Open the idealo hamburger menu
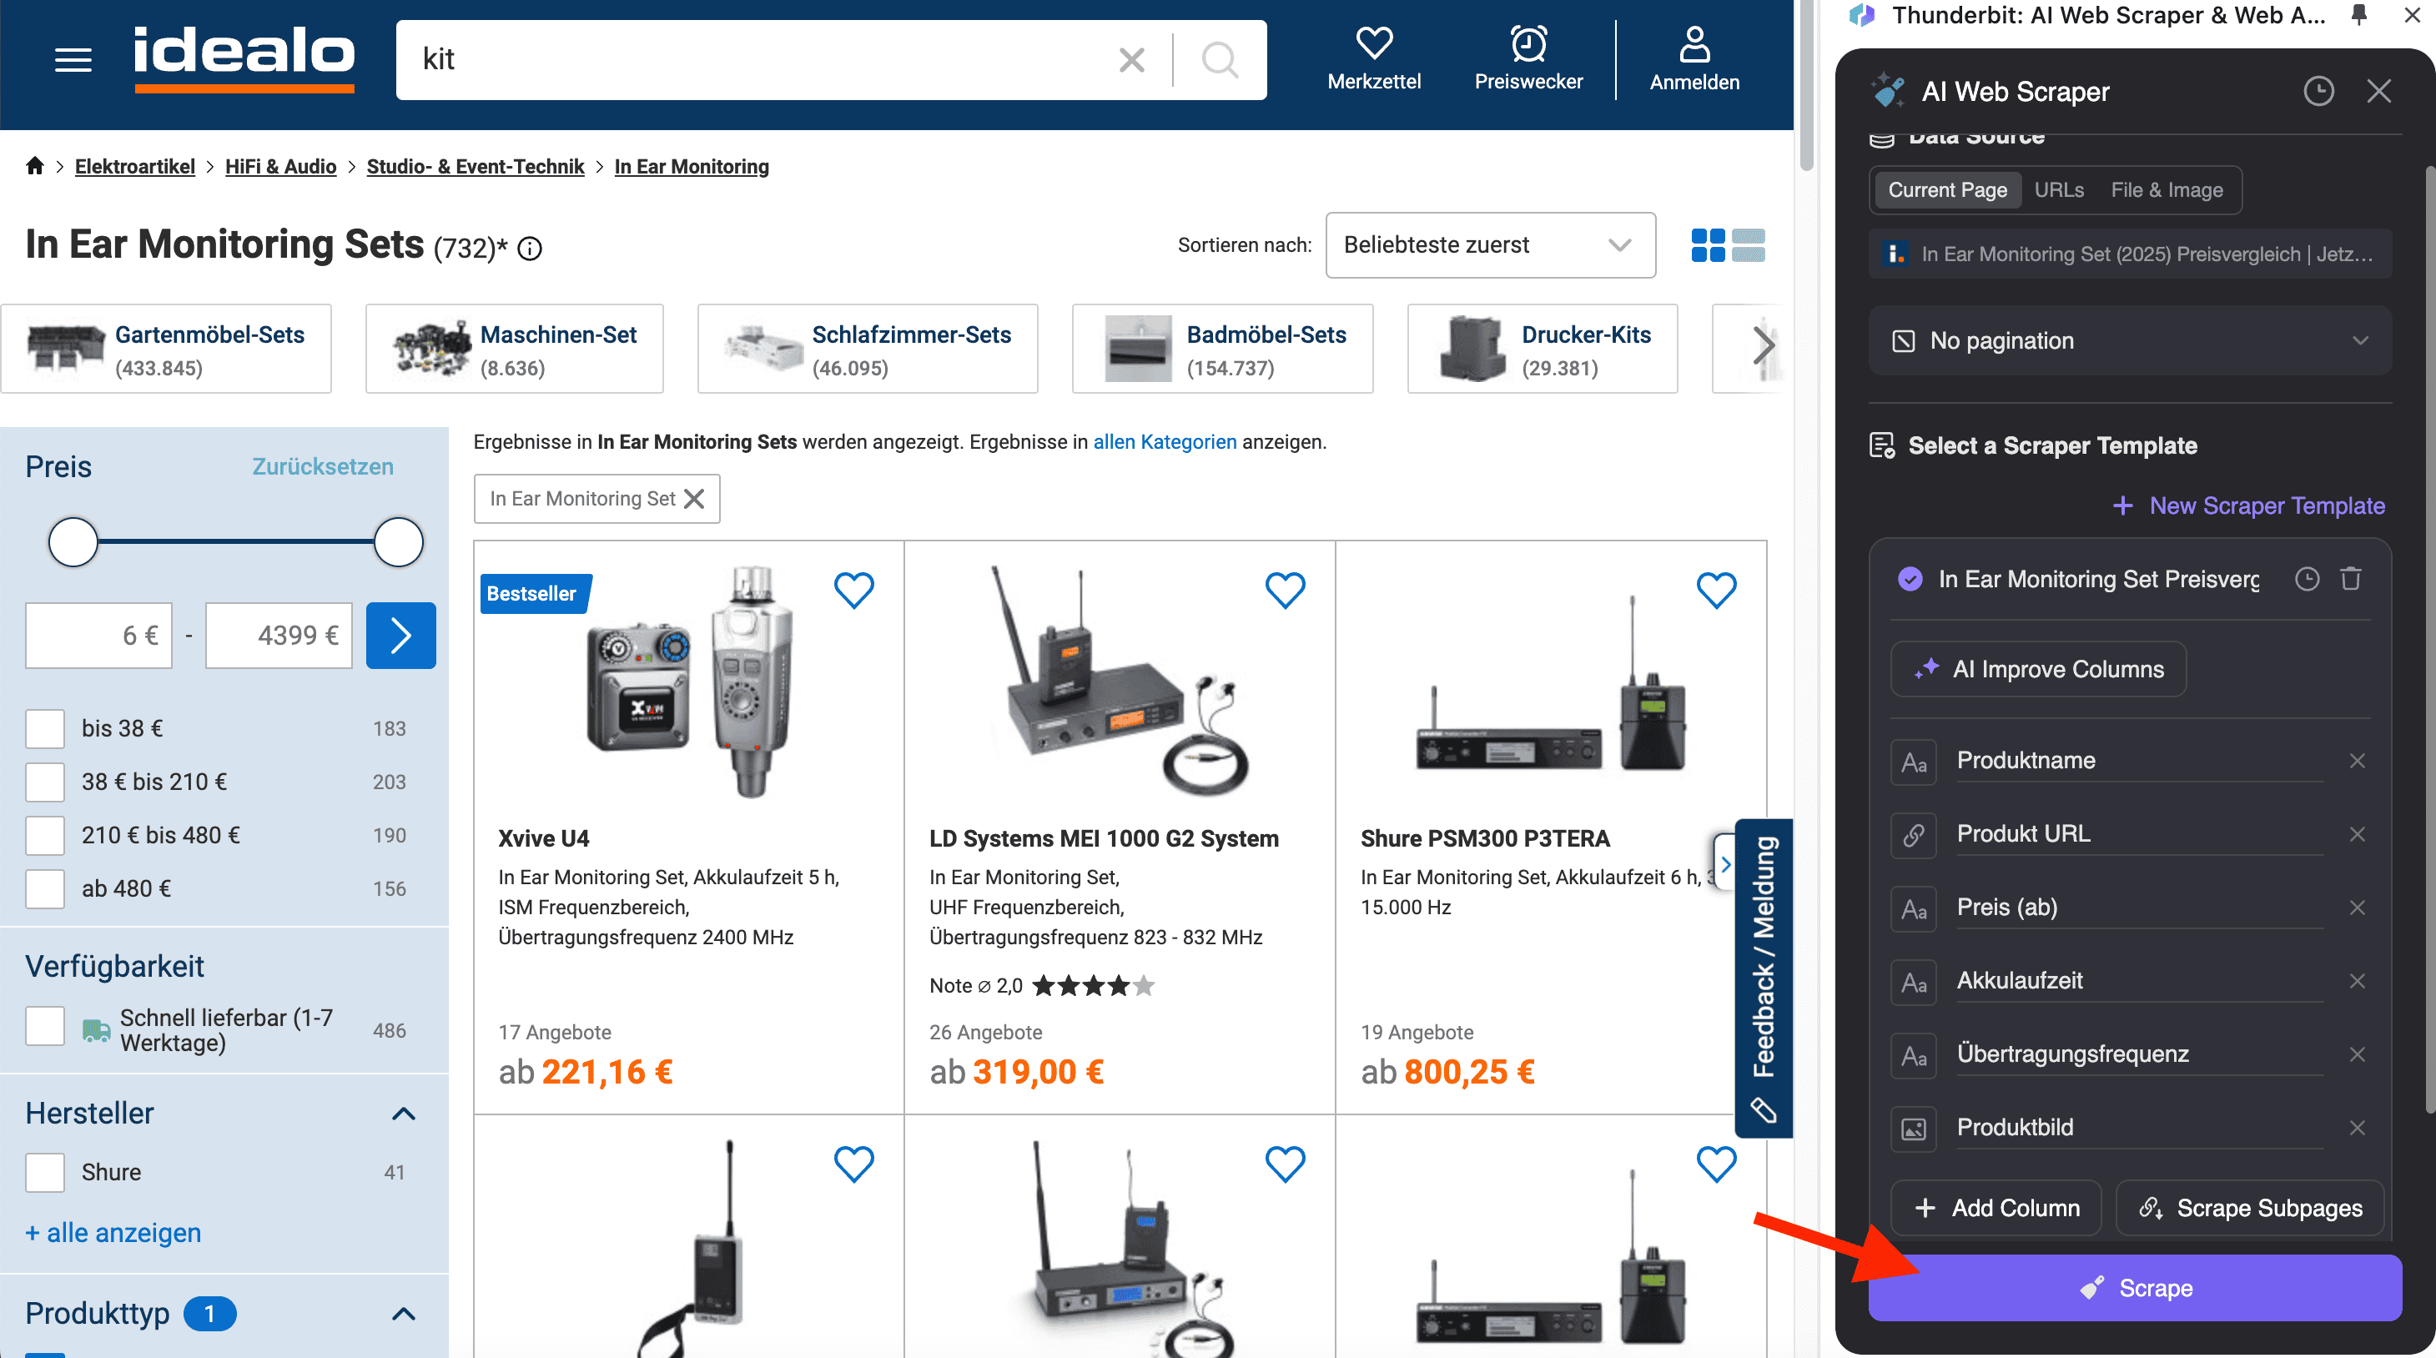Image resolution: width=2436 pixels, height=1358 pixels. [x=73, y=59]
